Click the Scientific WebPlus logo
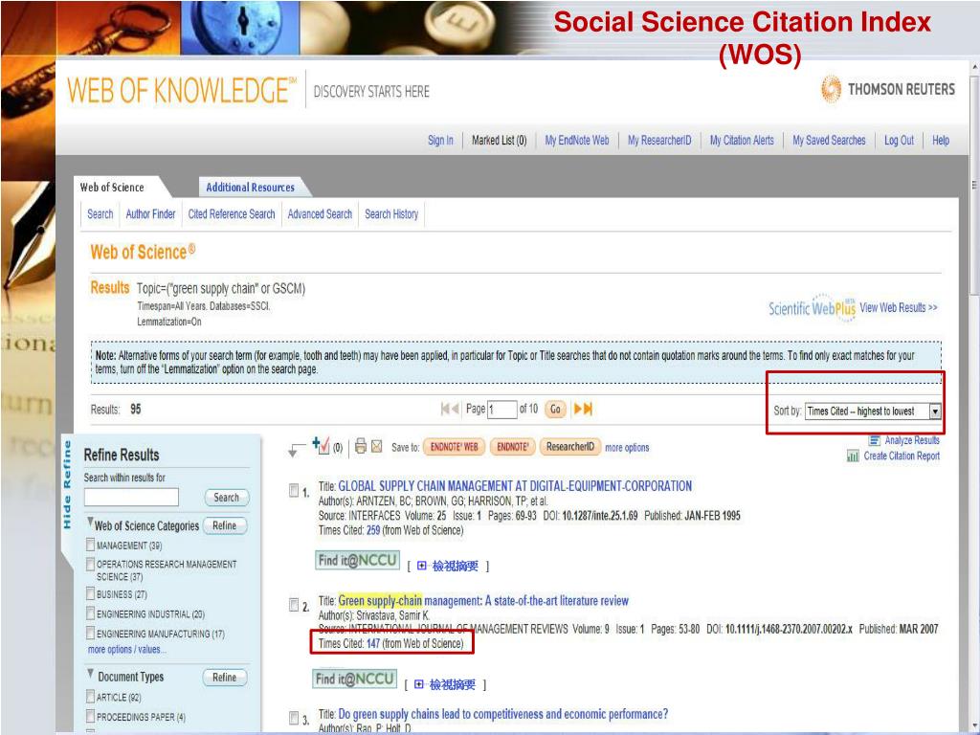This screenshot has width=980, height=735. [x=812, y=307]
